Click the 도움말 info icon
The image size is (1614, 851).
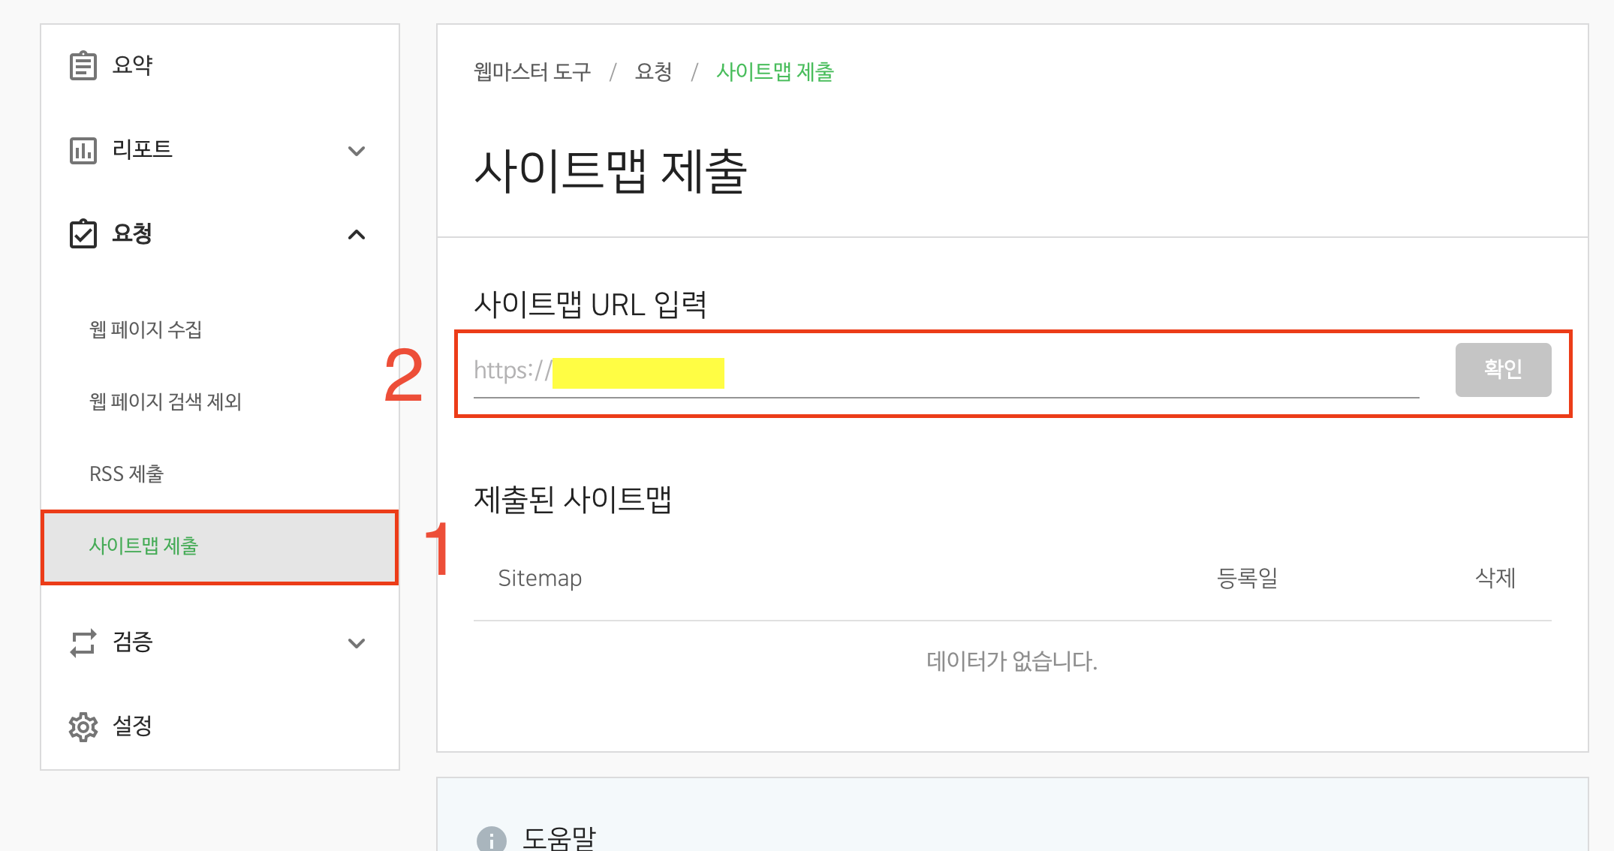(491, 839)
